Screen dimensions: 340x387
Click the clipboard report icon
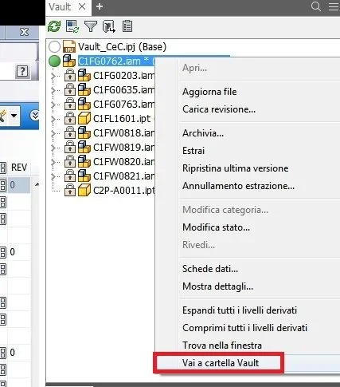tap(127, 26)
